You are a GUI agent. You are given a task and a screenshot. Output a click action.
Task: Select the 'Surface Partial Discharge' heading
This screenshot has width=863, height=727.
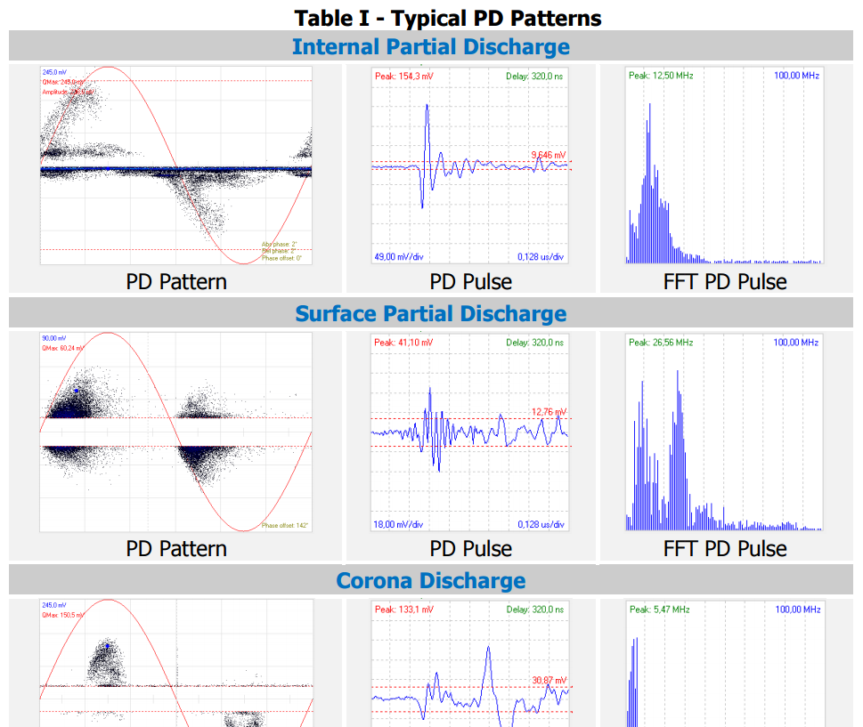(x=431, y=313)
